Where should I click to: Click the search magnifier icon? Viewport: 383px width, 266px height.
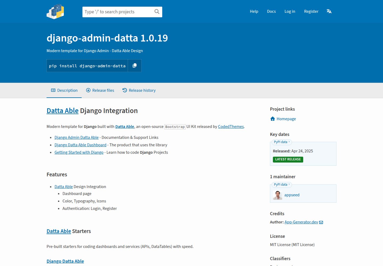[157, 12]
